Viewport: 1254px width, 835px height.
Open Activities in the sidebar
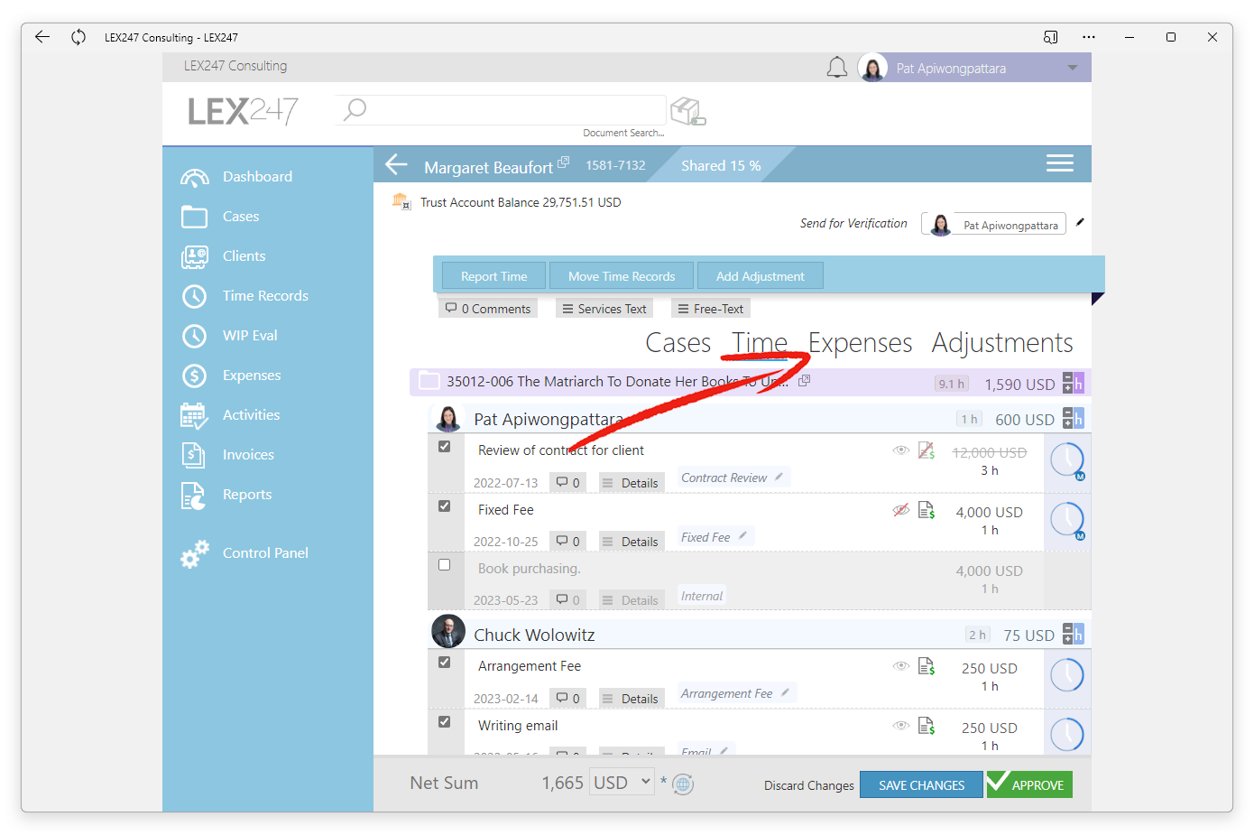pos(230,415)
